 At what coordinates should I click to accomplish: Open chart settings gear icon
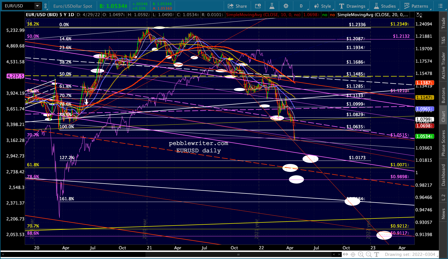click(286, 6)
